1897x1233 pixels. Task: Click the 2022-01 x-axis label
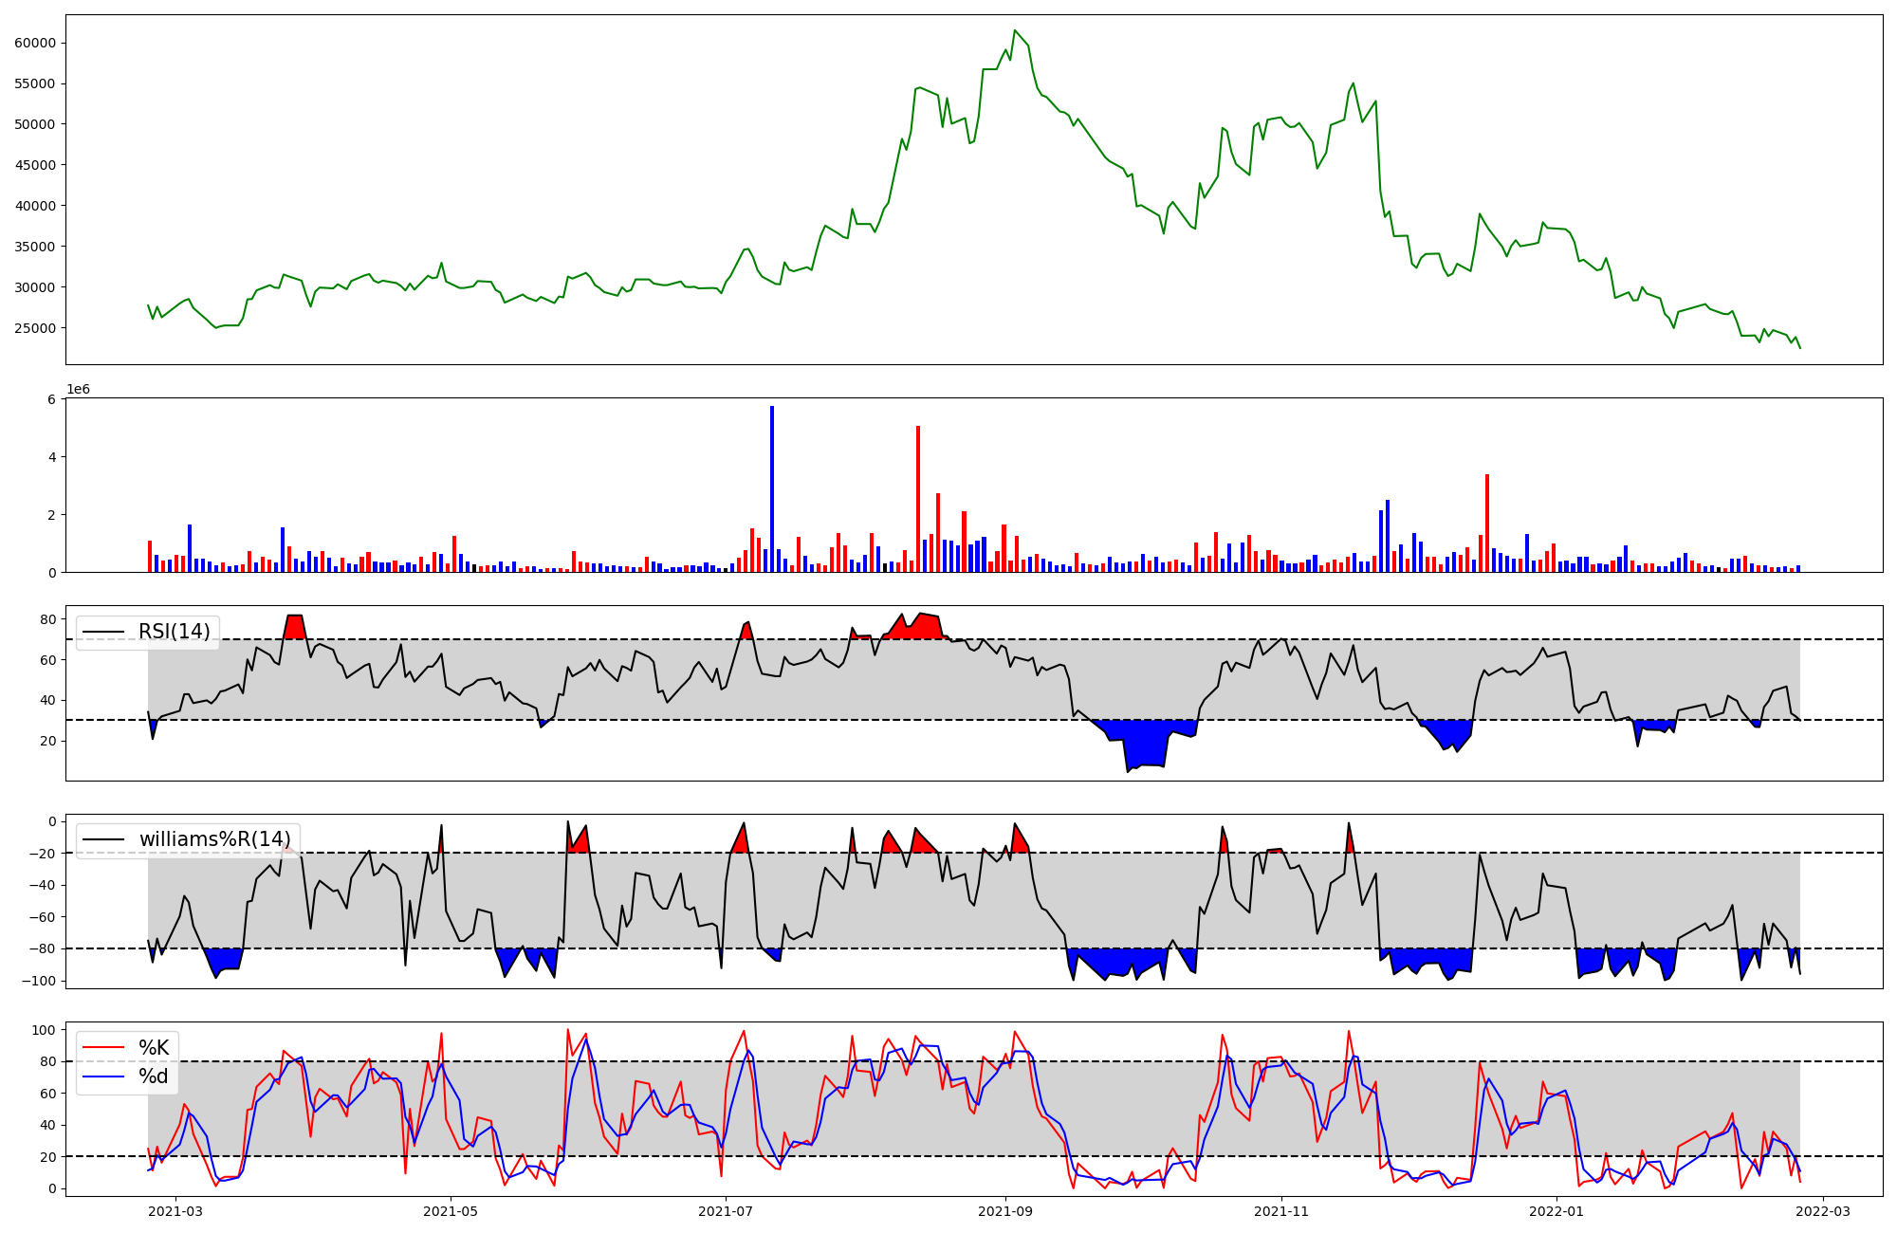(1556, 1211)
